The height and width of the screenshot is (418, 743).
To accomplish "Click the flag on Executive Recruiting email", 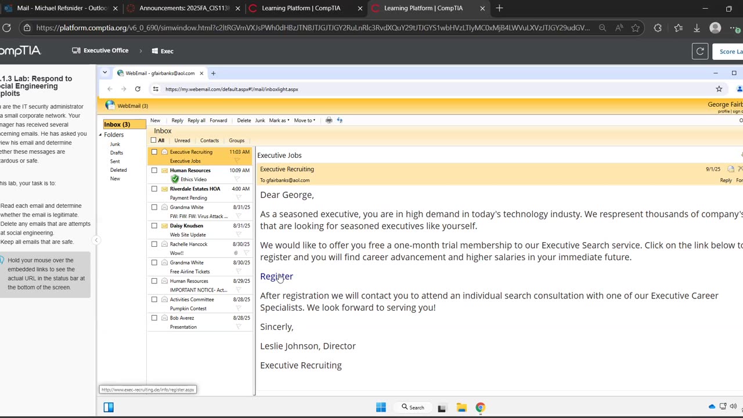I will tap(237, 161).
